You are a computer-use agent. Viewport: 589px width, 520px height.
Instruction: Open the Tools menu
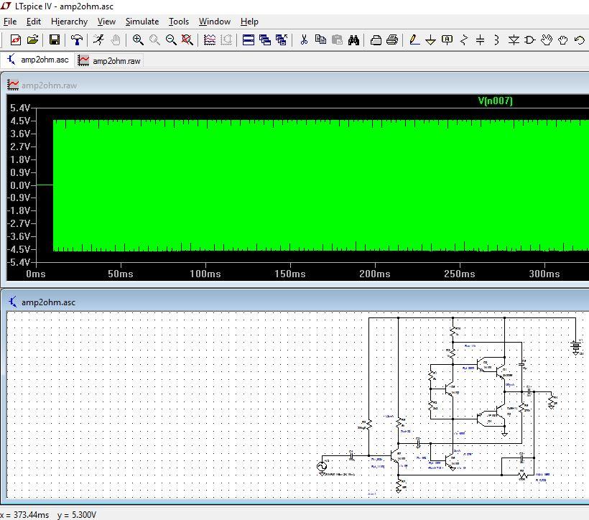tap(178, 22)
